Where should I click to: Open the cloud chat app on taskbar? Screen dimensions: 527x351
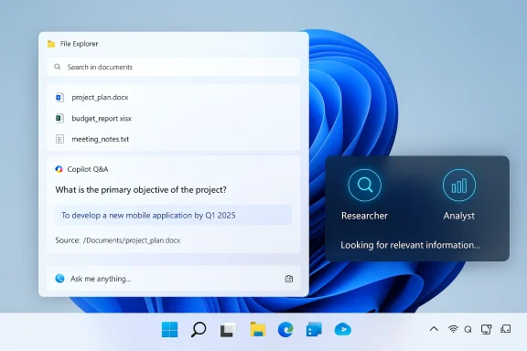pos(343,329)
